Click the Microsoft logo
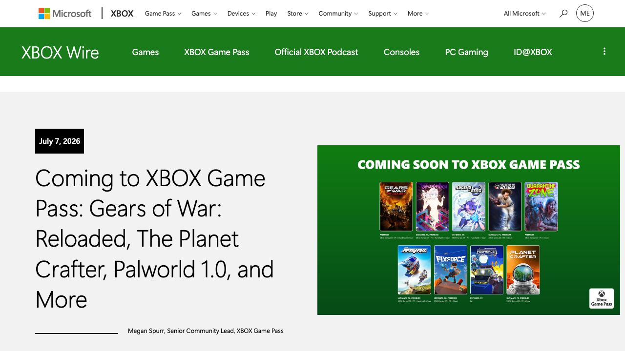Viewport: 625px width, 351px height. [65, 14]
